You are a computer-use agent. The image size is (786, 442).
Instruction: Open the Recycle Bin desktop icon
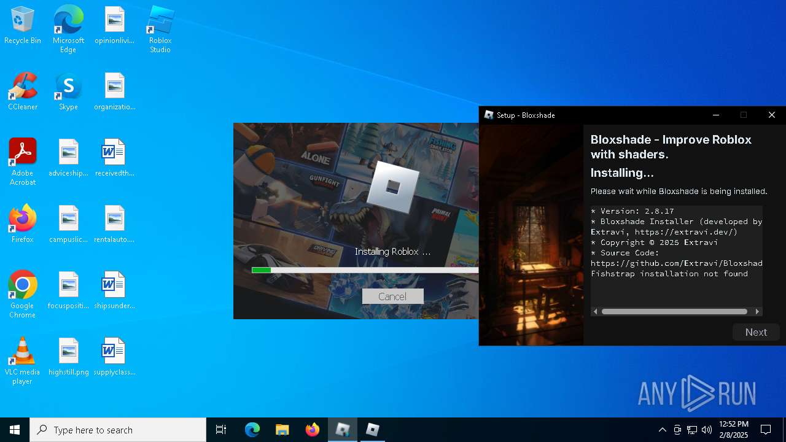click(23, 26)
